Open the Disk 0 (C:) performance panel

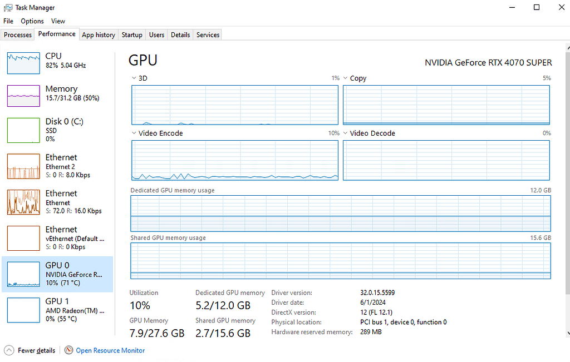point(56,130)
